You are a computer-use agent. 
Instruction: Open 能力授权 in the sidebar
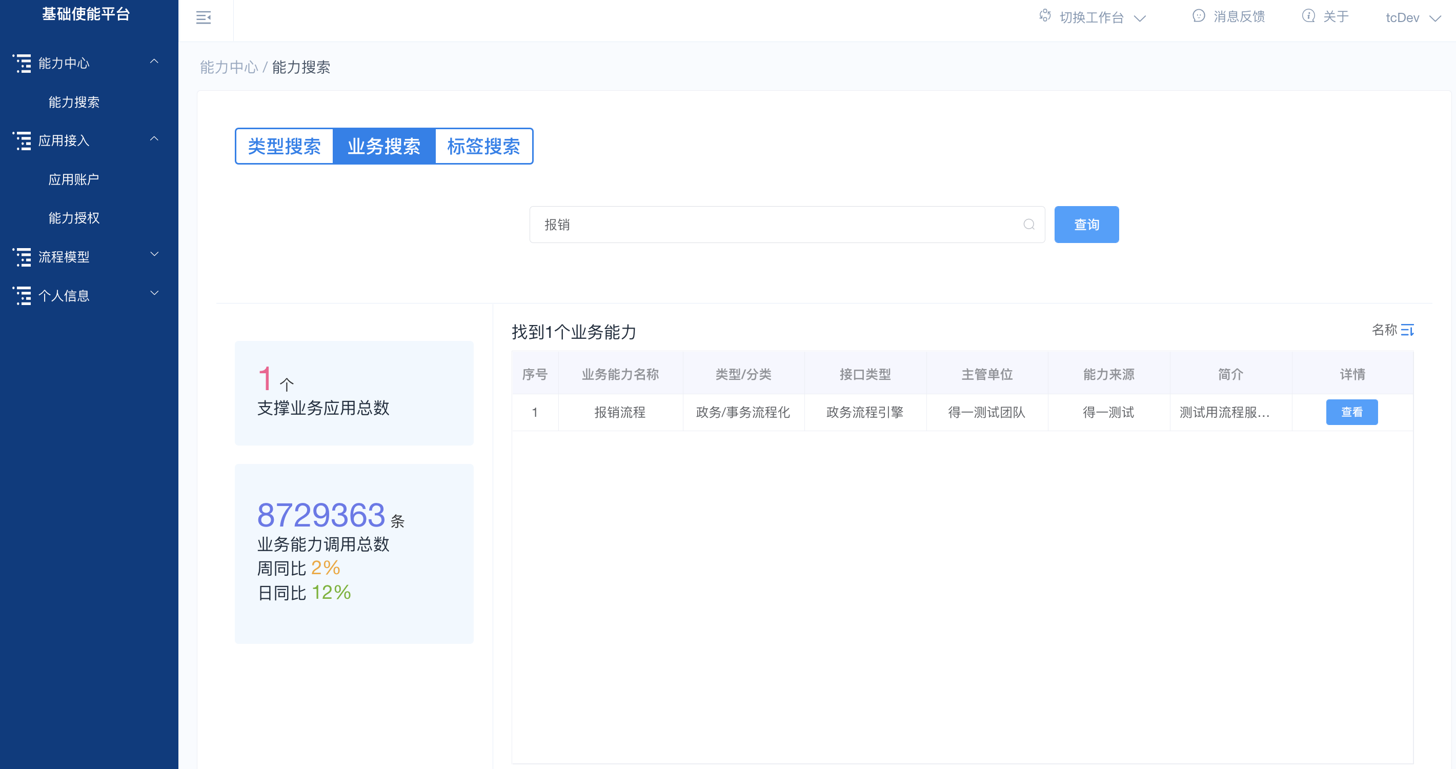(x=74, y=217)
